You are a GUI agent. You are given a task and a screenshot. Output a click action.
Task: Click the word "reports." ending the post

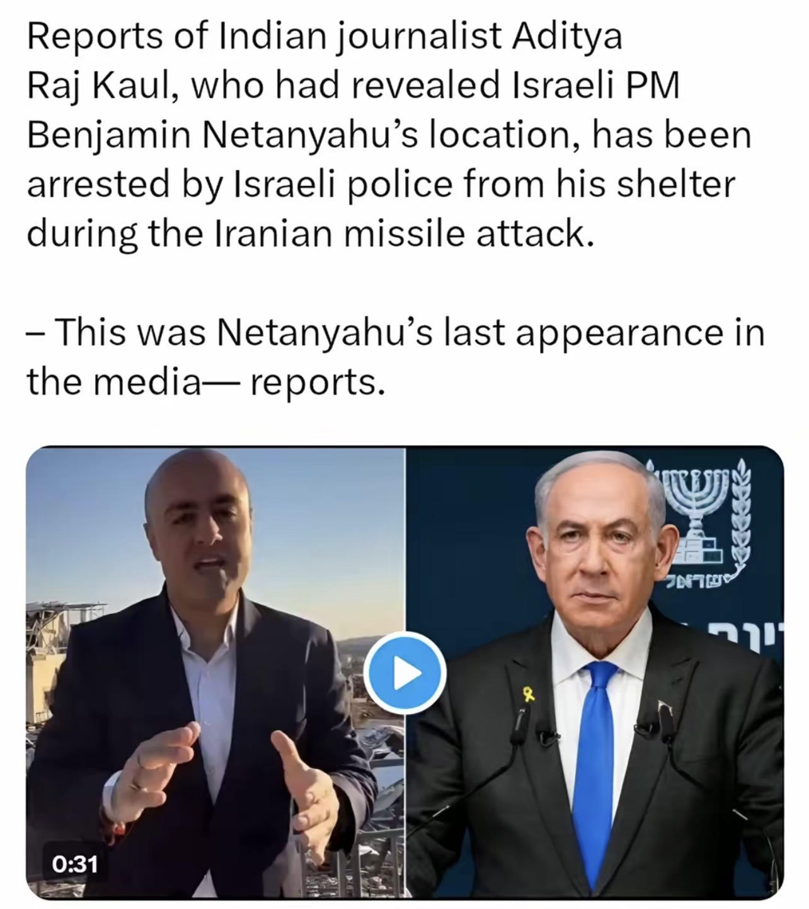318,383
